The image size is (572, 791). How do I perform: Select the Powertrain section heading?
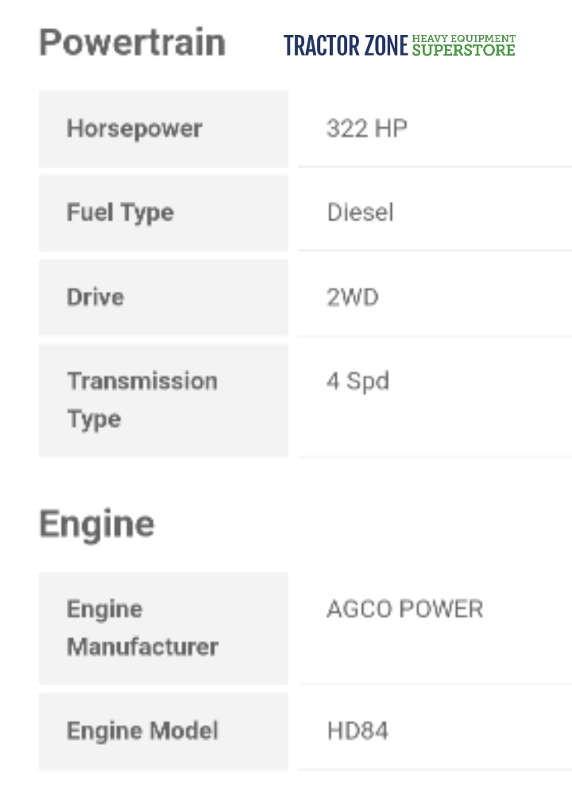pyautogui.click(x=132, y=42)
